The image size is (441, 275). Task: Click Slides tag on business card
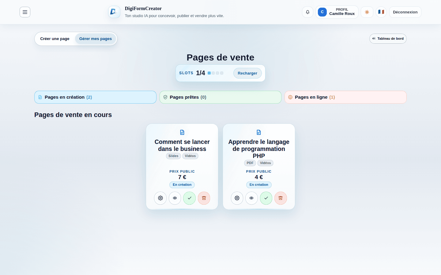pyautogui.click(x=173, y=156)
